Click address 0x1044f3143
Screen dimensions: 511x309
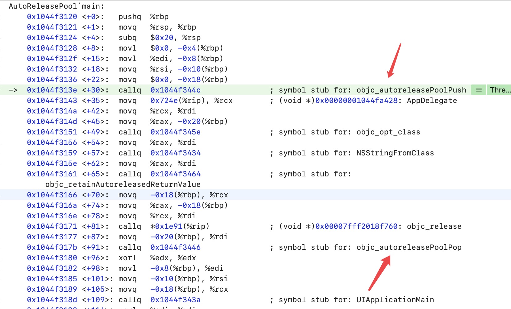[52, 101]
